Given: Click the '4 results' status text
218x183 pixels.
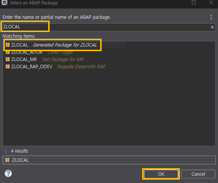Looking at the screenshot, I should 20,151.
